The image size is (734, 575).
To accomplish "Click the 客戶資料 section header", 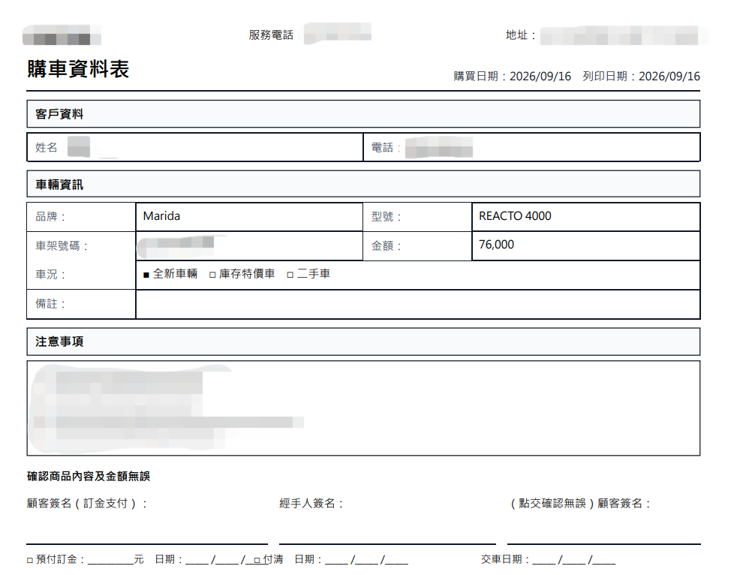I will pos(363,114).
